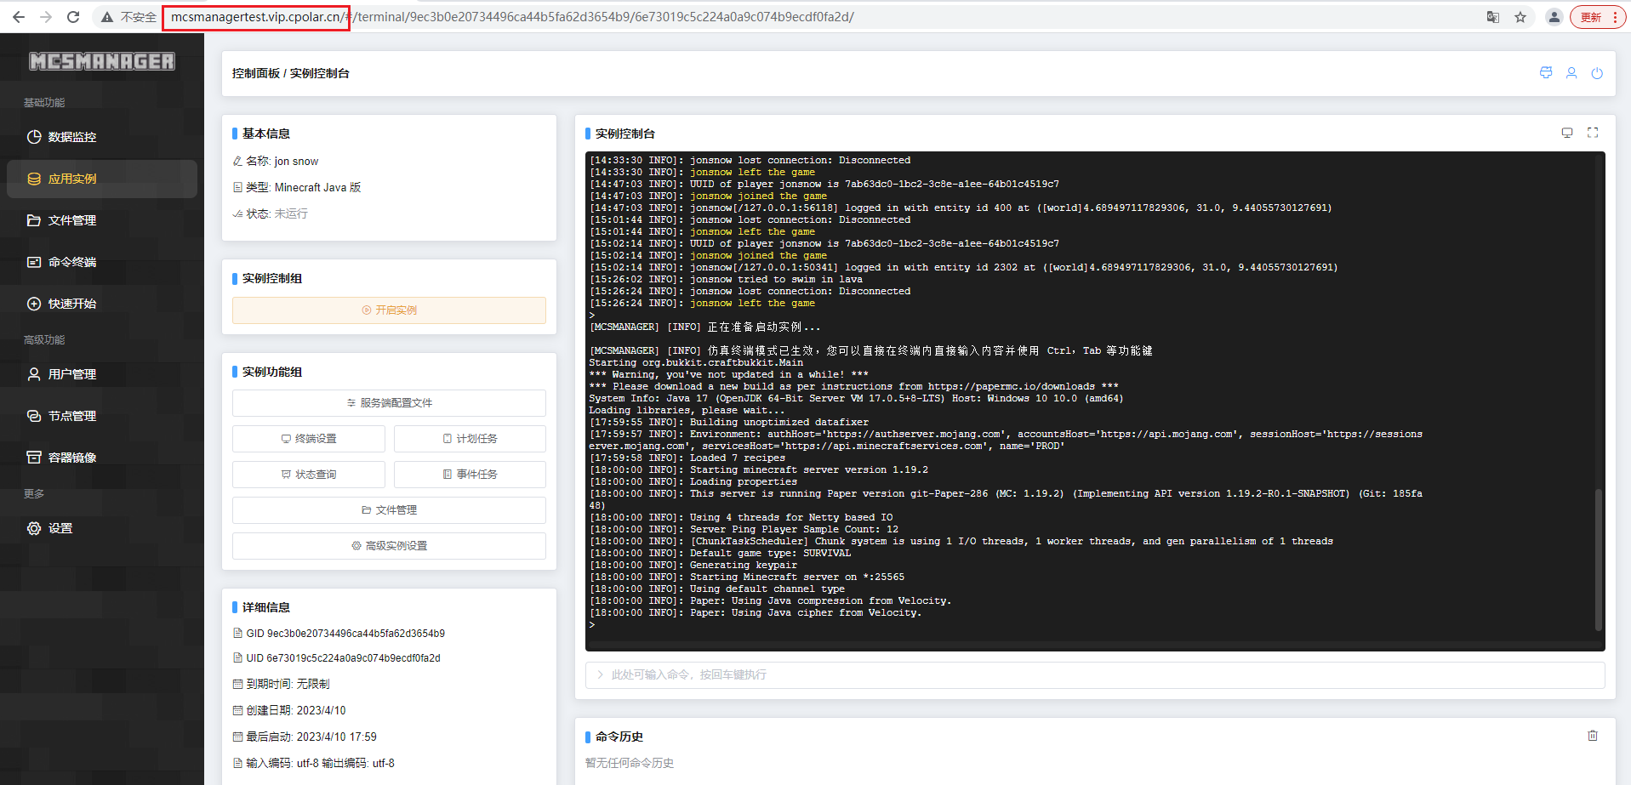
Task: Open the header user account icon
Action: click(x=1571, y=73)
